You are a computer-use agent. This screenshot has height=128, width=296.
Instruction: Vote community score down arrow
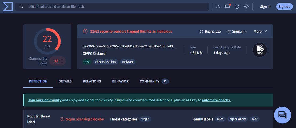click(x=62, y=63)
